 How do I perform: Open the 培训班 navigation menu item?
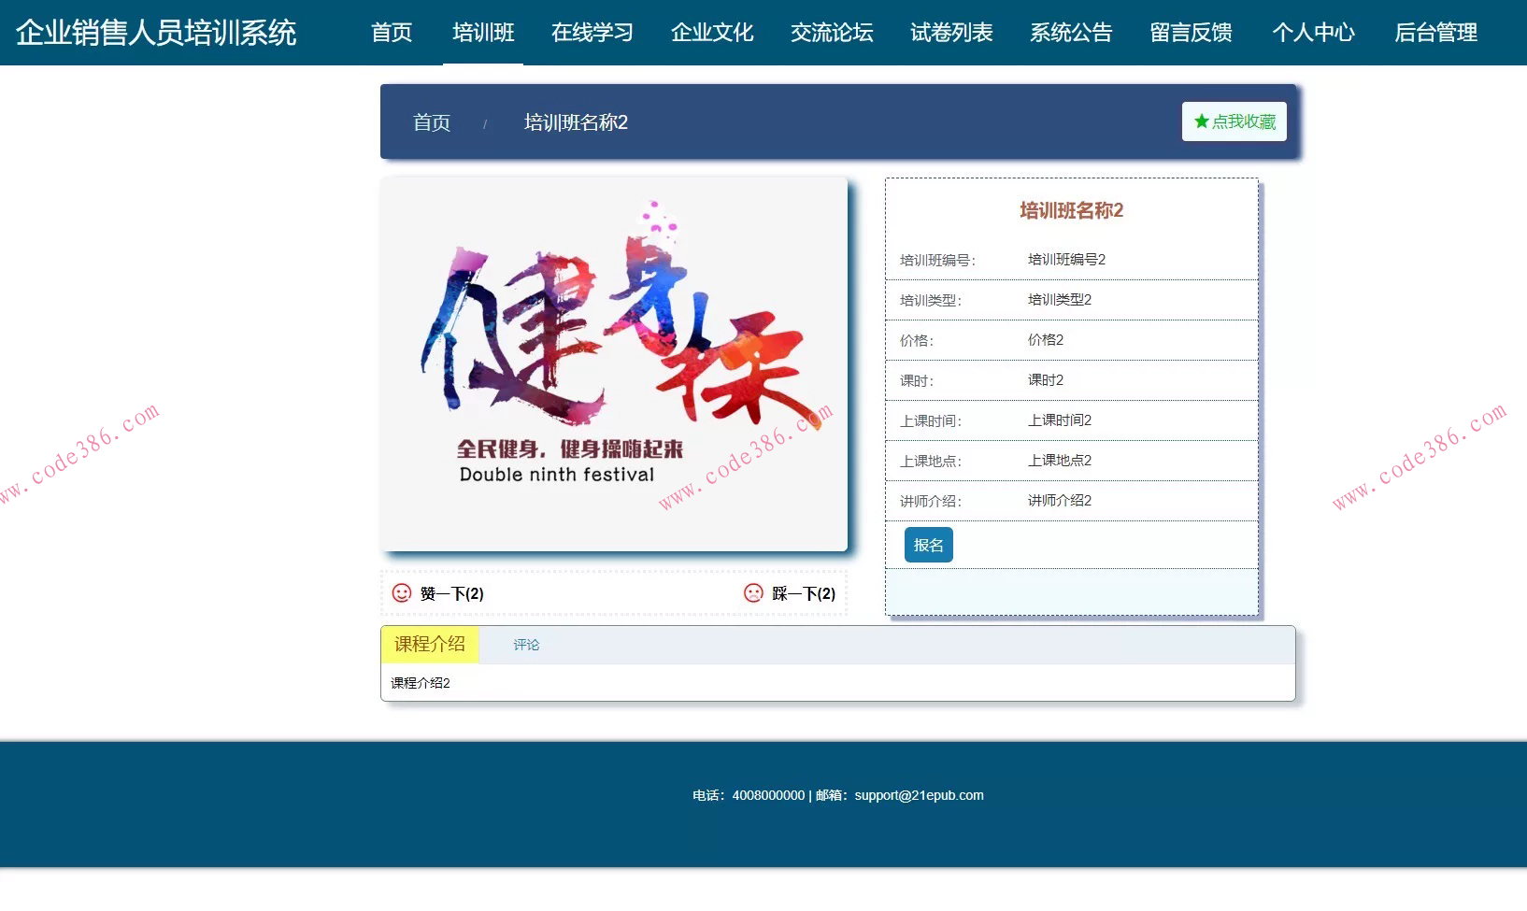click(482, 33)
